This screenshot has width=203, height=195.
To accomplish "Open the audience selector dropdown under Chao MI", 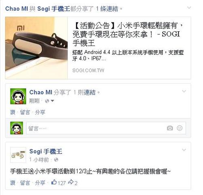I will (50, 101).
